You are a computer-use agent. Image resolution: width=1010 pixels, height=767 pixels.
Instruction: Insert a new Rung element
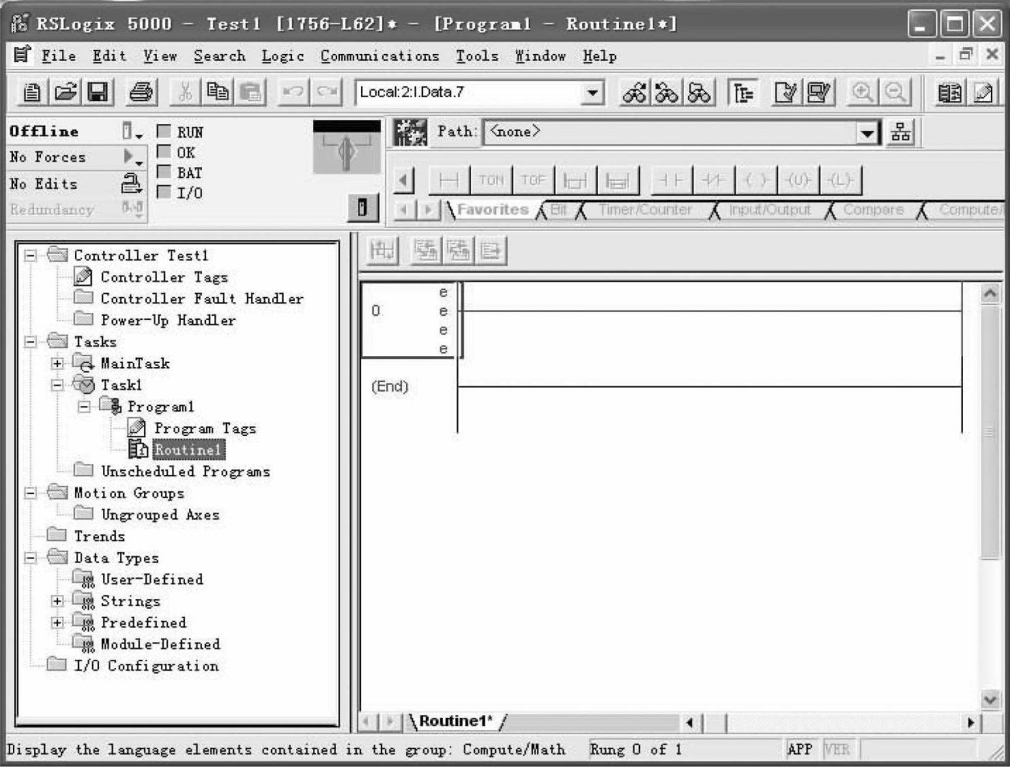tap(449, 180)
